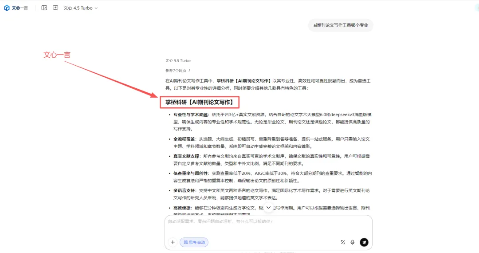479x253 pixels.
Task: Click the scroll-to-bottom chevron button
Action: [x=268, y=207]
